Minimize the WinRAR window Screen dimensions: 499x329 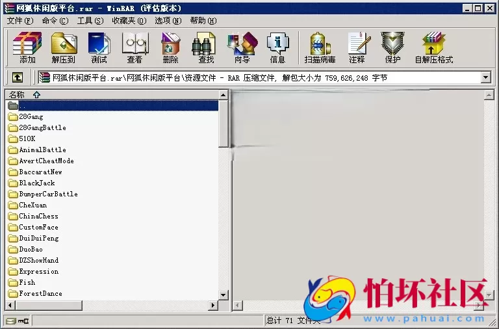(x=467, y=8)
